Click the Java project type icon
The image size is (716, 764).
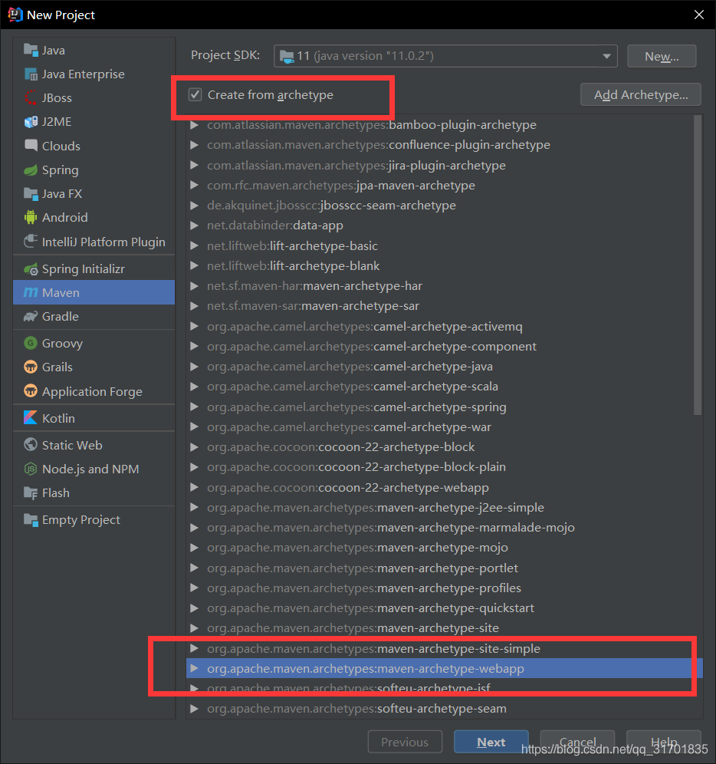tap(31, 50)
